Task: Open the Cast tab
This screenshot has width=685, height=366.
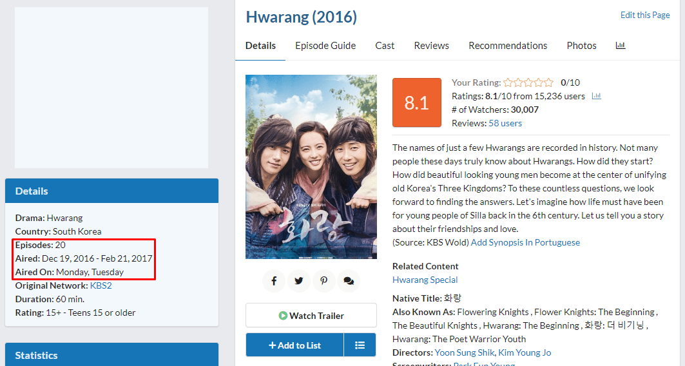Action: click(385, 46)
